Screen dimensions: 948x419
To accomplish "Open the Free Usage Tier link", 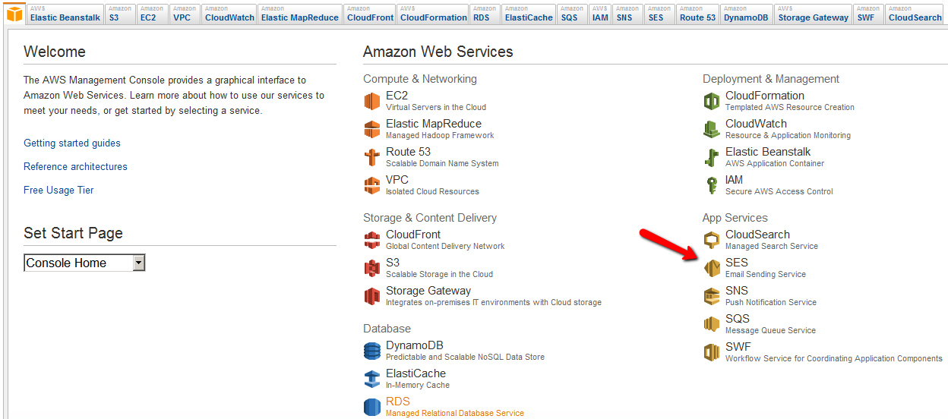I will (58, 191).
